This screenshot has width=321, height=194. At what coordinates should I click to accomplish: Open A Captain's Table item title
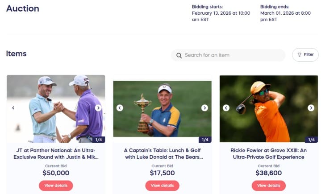[162, 154]
